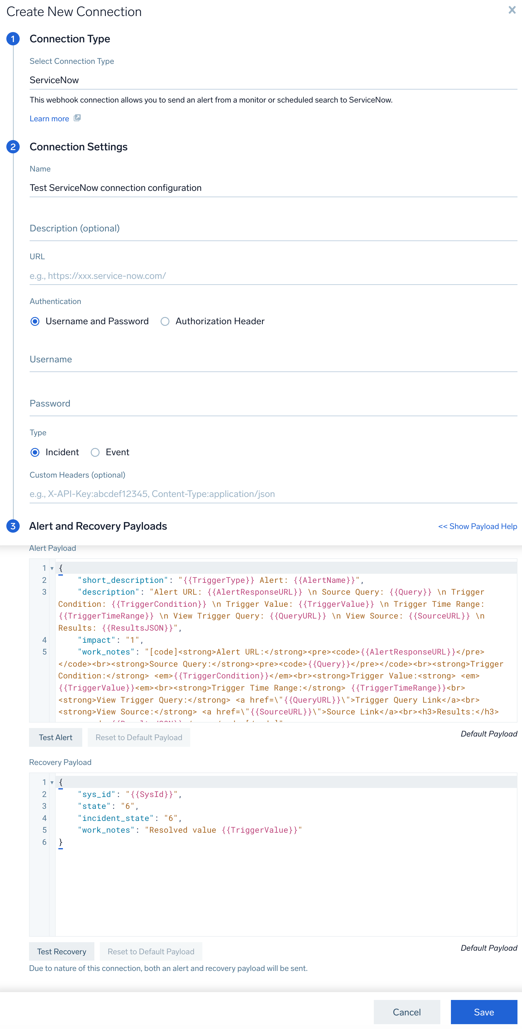This screenshot has height=1029, width=522.
Task: Select Username and Password authentication
Action: click(35, 321)
